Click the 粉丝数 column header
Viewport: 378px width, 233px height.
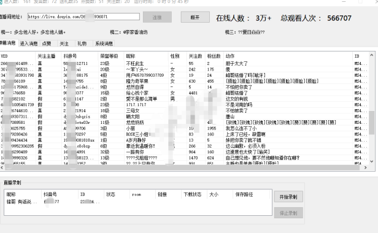tap(214, 56)
